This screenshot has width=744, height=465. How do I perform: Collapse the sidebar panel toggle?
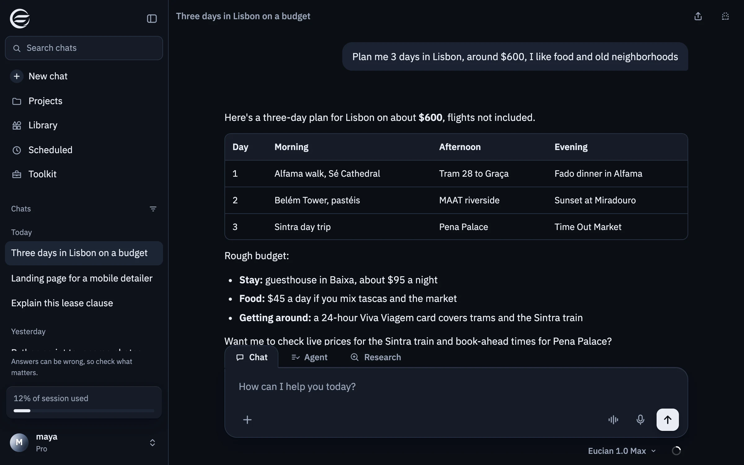tap(152, 19)
